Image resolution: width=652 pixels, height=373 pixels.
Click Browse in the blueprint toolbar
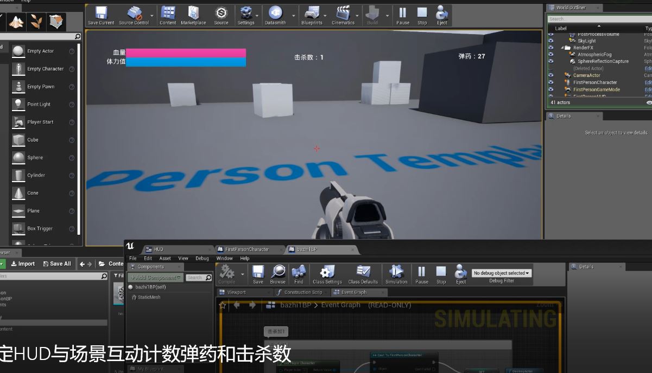pos(277,274)
